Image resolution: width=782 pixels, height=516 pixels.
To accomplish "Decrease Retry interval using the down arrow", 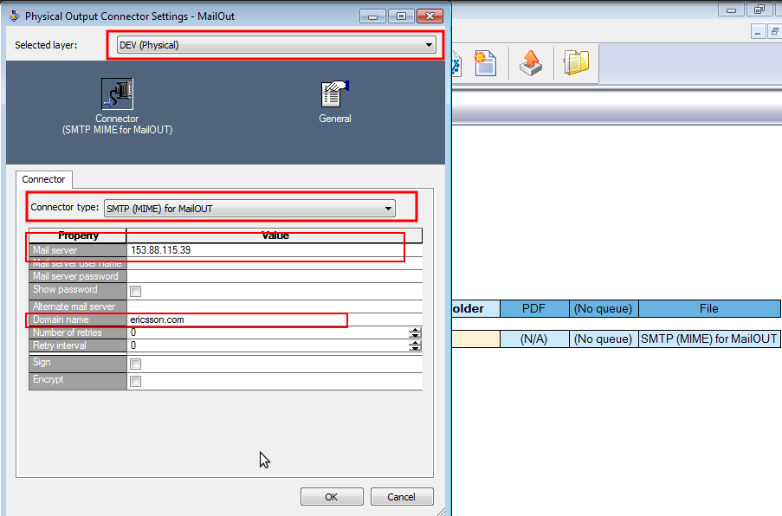I will pos(415,349).
